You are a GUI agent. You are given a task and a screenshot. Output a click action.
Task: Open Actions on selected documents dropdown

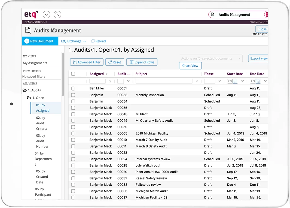[210, 58]
